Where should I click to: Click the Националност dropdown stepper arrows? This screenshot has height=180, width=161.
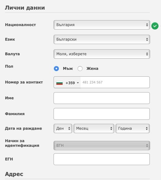click(x=147, y=25)
